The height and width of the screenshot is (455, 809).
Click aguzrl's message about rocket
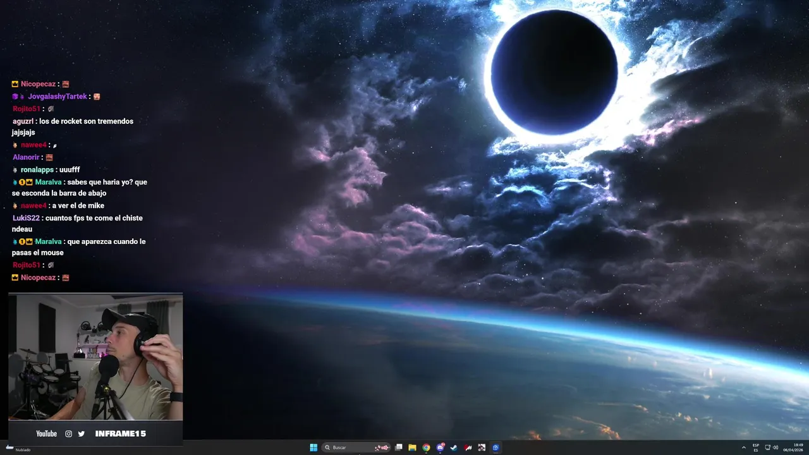73,127
